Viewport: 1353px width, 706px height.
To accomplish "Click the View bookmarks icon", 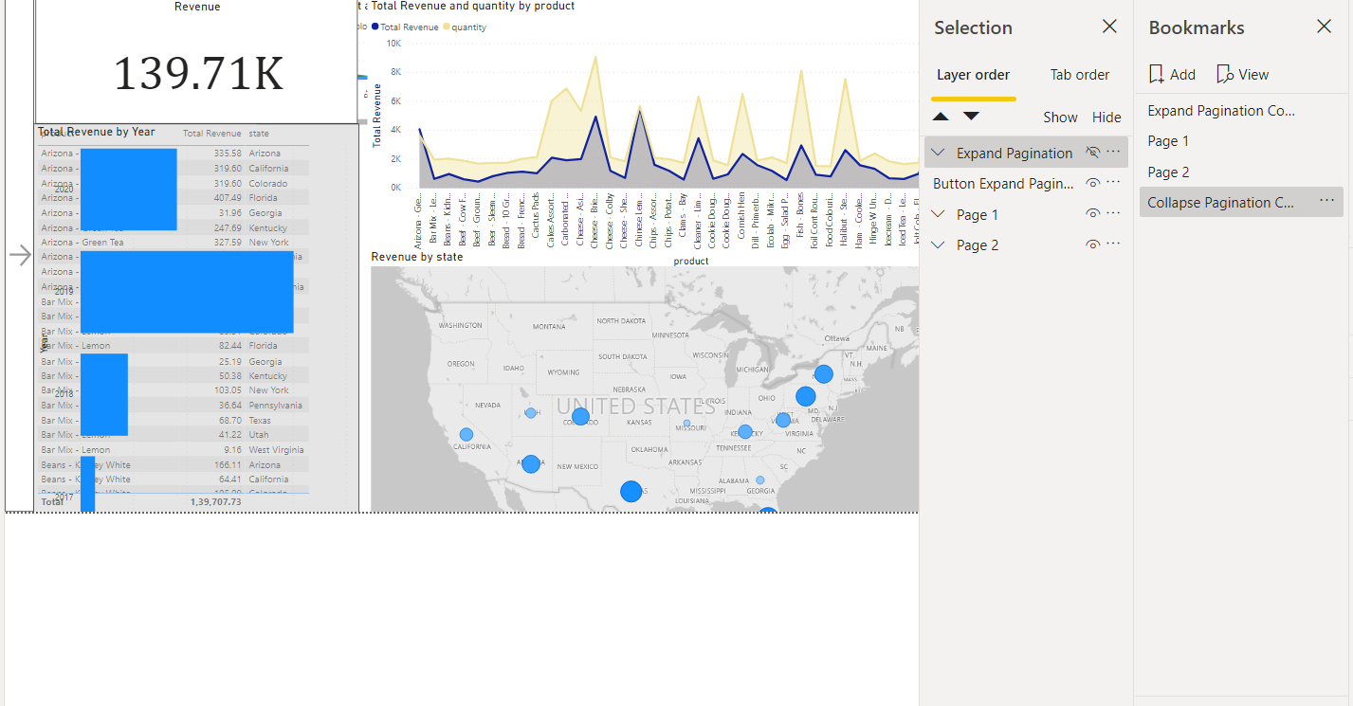I will click(1225, 74).
